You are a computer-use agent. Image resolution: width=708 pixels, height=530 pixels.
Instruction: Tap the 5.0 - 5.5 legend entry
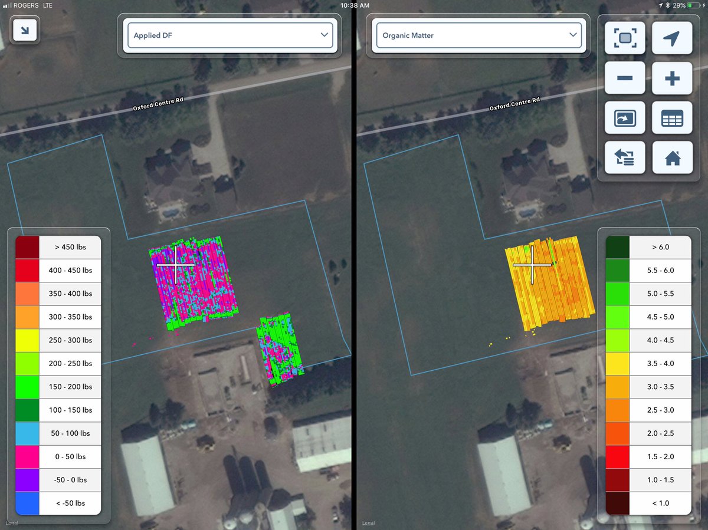click(x=648, y=294)
